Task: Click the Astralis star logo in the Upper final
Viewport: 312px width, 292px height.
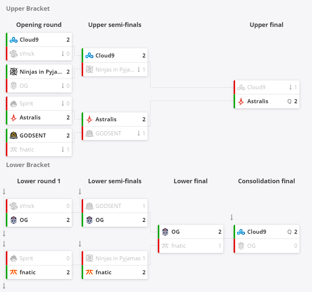Action: point(241,101)
